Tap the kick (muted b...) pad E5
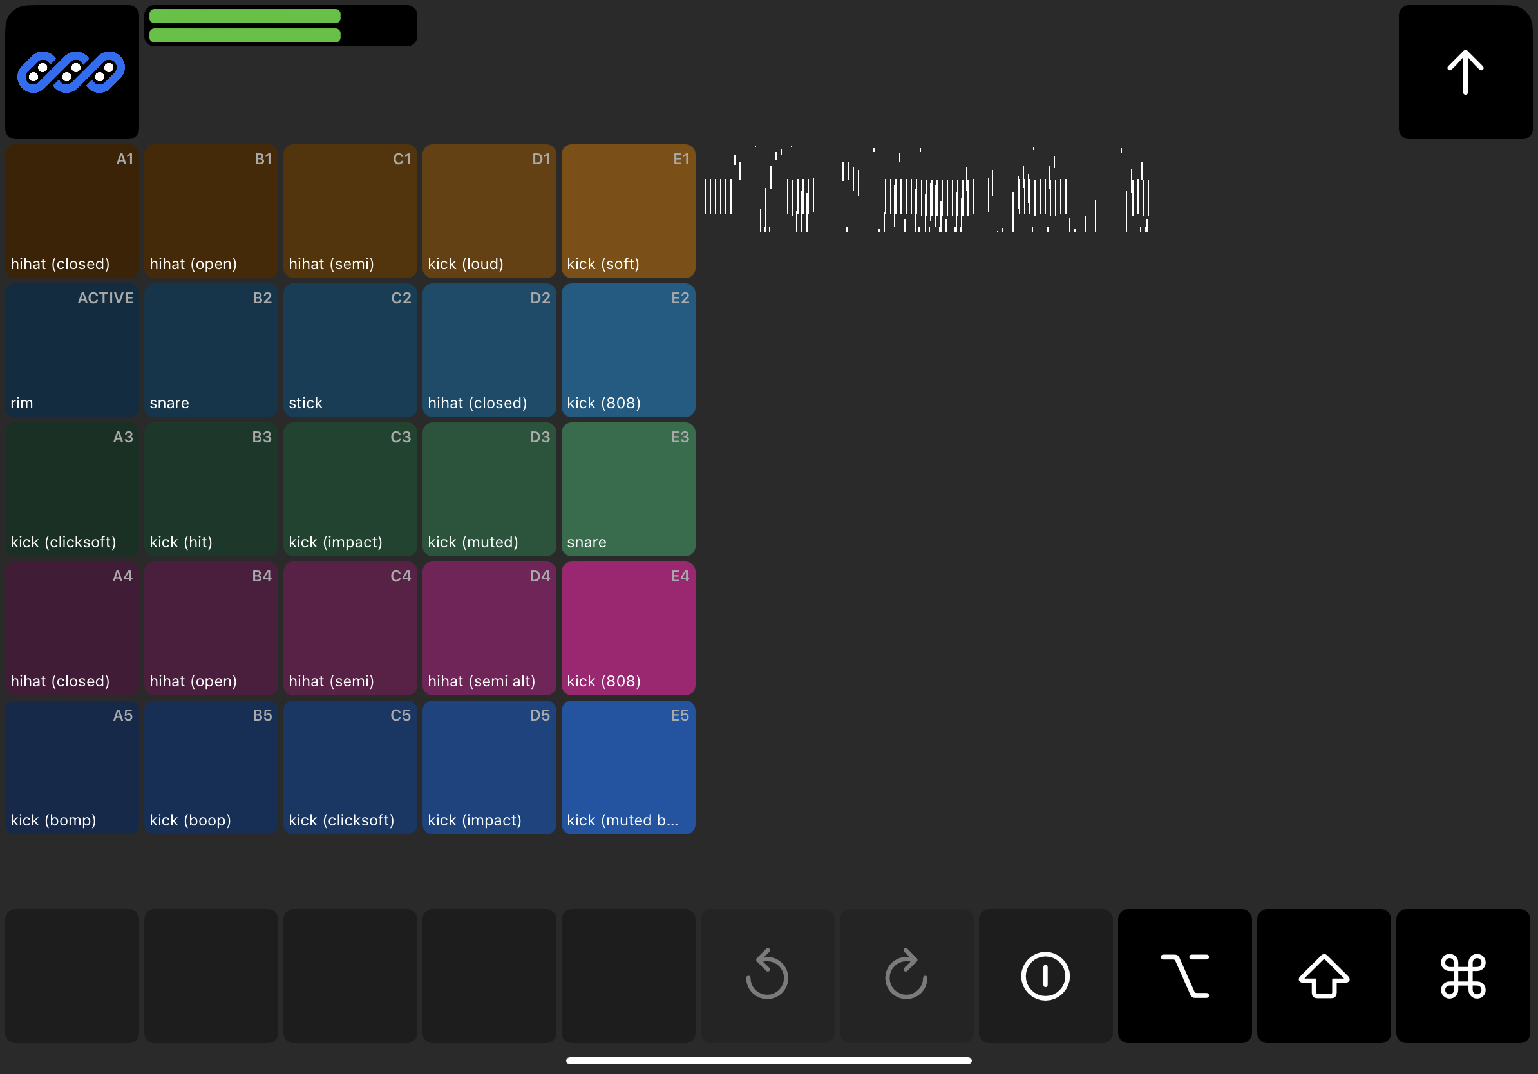The width and height of the screenshot is (1538, 1074). pyautogui.click(x=629, y=768)
